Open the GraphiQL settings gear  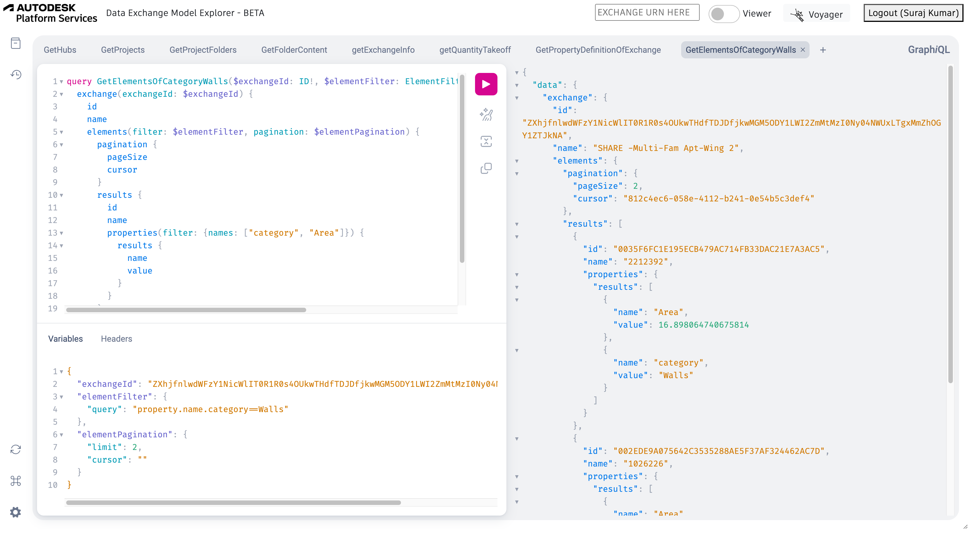point(16,512)
